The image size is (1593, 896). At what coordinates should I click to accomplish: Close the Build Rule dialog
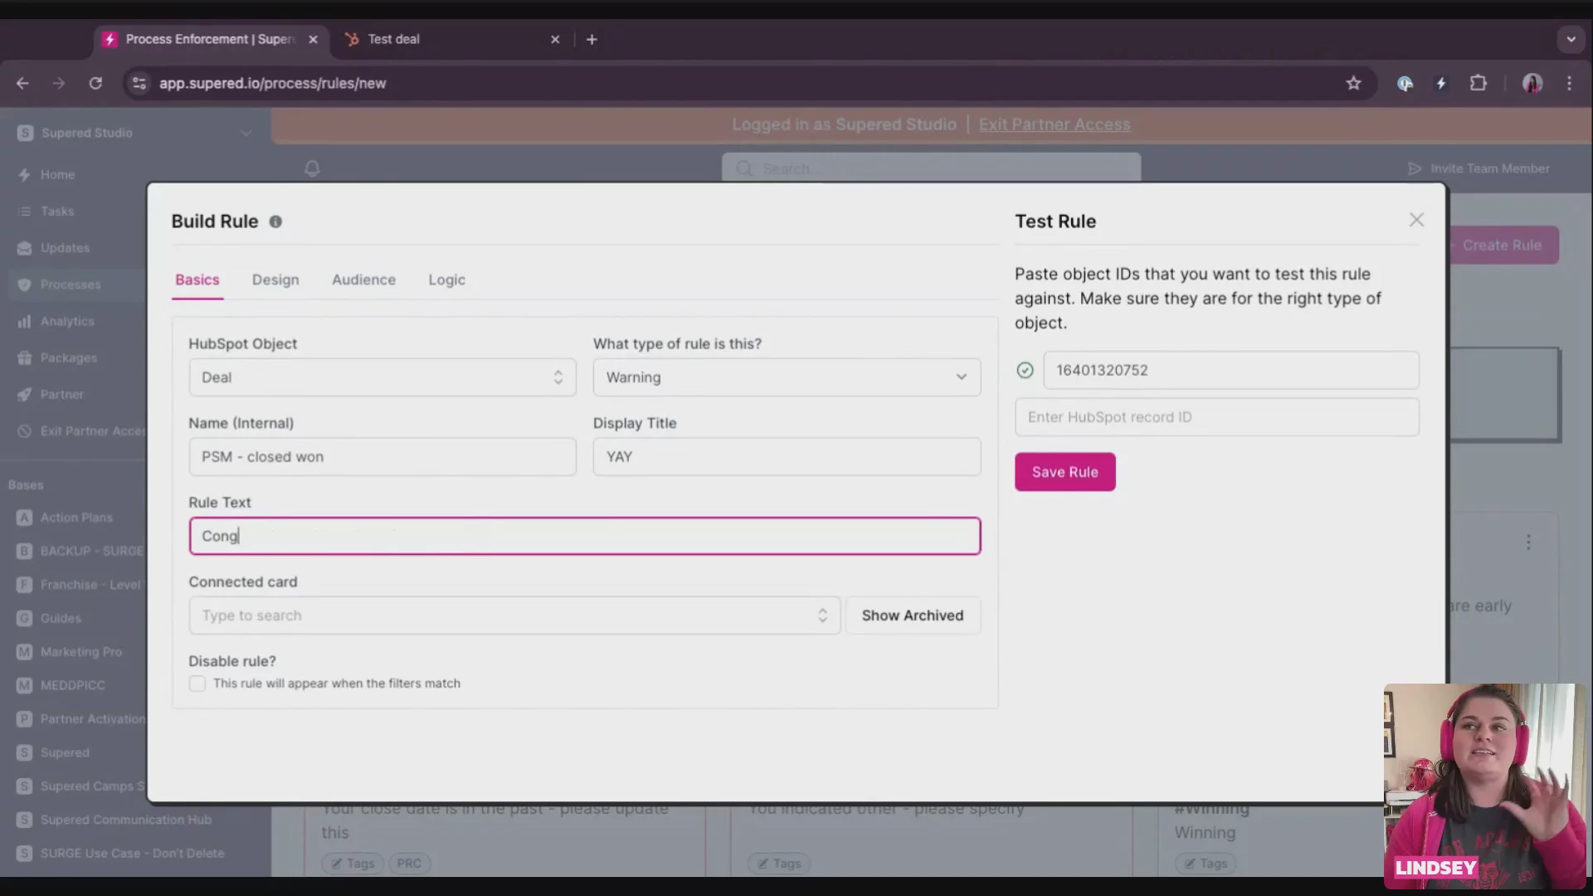tap(1416, 220)
